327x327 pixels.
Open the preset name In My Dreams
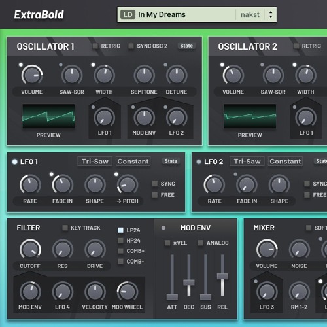(x=162, y=14)
